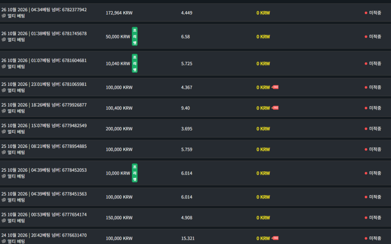391x244 pixels.
Task: Click 멀티 베팅 label under bet 6778954885
Action: (16, 152)
